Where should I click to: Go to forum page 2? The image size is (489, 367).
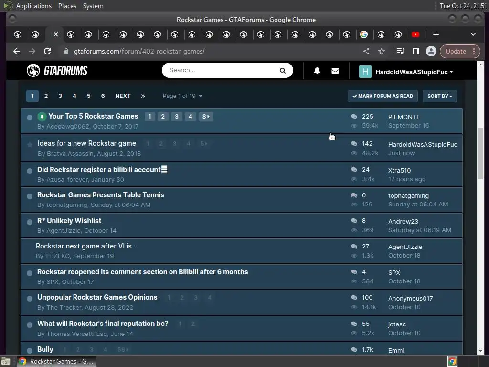coord(46,96)
